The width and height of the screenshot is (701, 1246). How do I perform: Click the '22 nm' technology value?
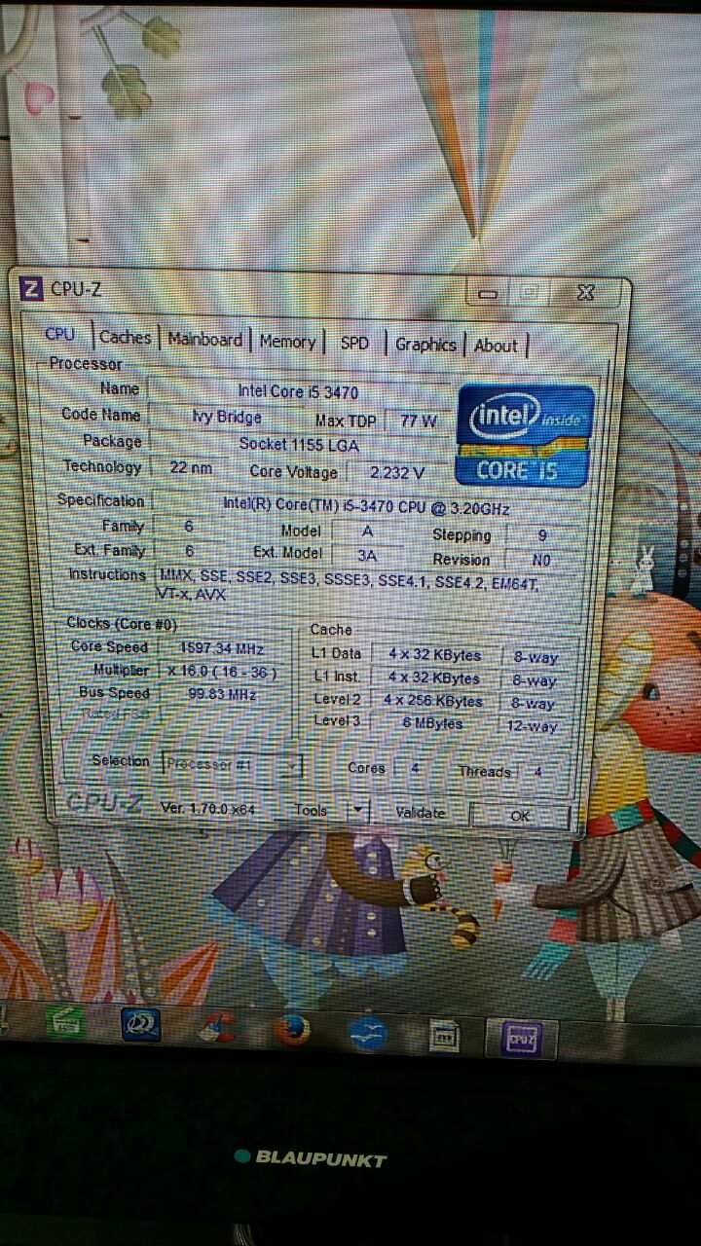[x=191, y=466]
